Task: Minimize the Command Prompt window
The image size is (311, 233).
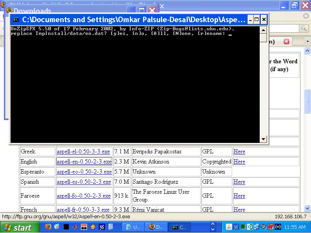Action: [x=250, y=20]
